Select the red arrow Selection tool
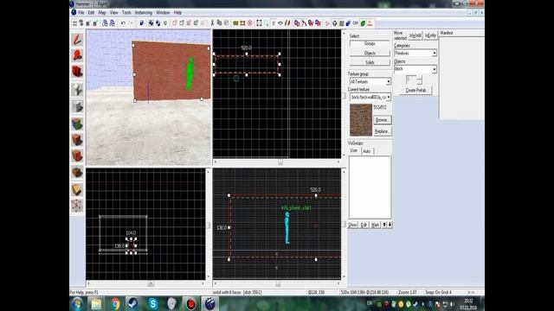Viewport: 554px width, 311px height. coord(77,40)
